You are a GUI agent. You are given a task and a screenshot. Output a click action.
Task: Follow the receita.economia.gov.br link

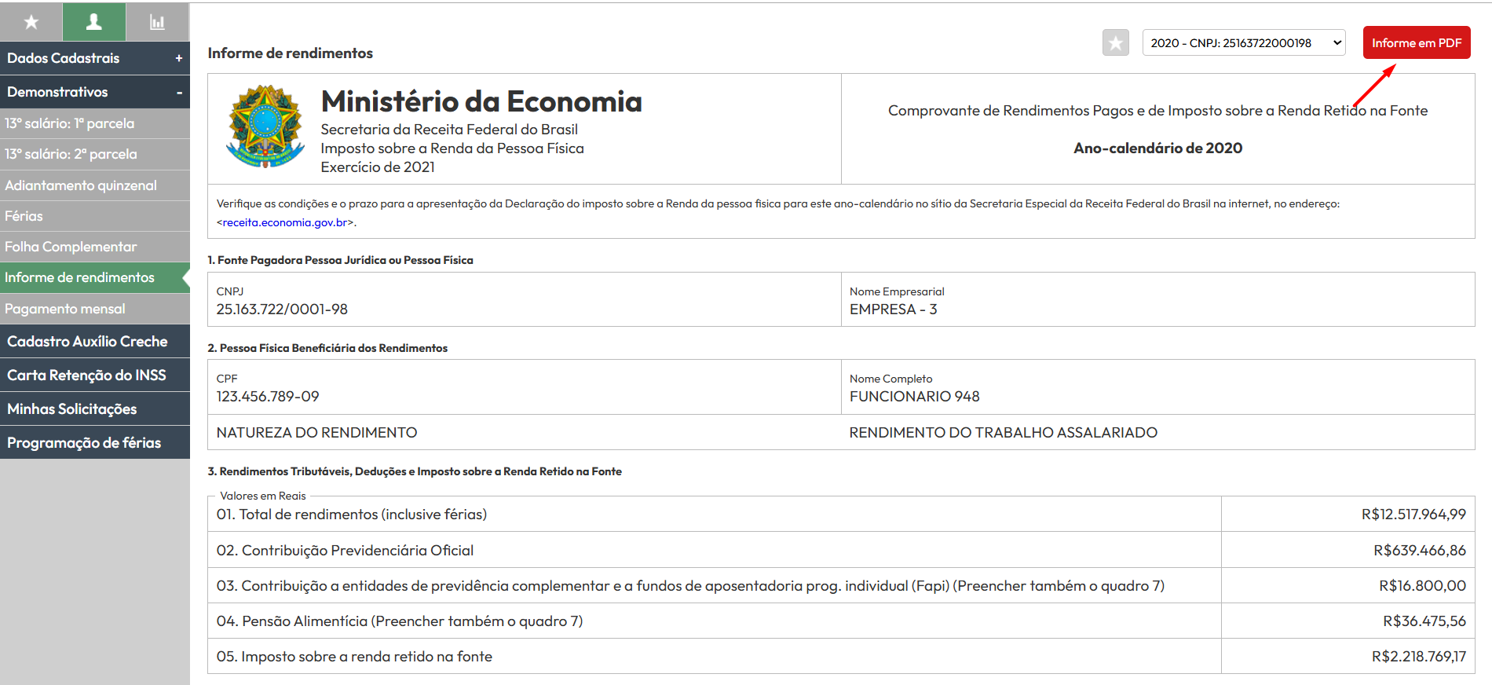click(285, 222)
